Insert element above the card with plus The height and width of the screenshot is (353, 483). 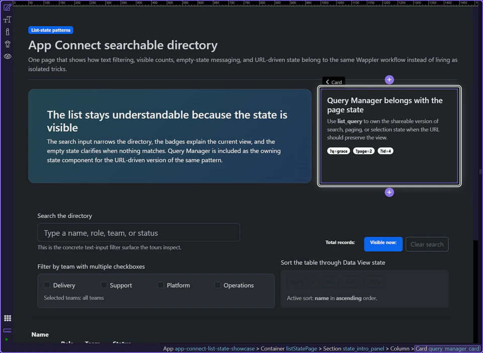pos(389,80)
